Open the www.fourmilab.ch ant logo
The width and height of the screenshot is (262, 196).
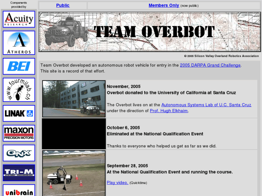coord(19,90)
